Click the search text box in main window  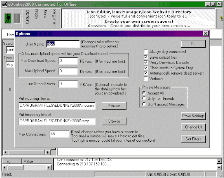coord(10,50)
